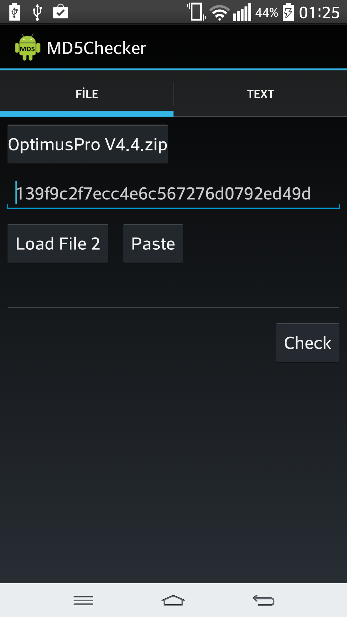Select the FILE tab
This screenshot has width=347, height=617.
(x=87, y=94)
